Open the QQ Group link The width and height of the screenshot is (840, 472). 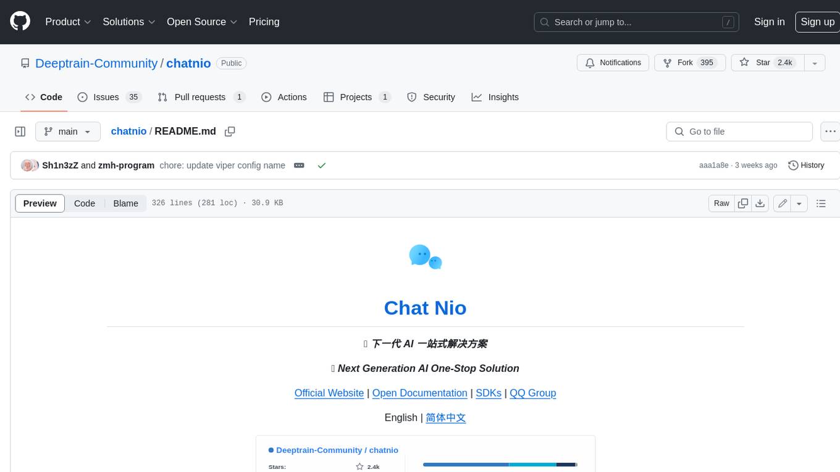coord(533,393)
